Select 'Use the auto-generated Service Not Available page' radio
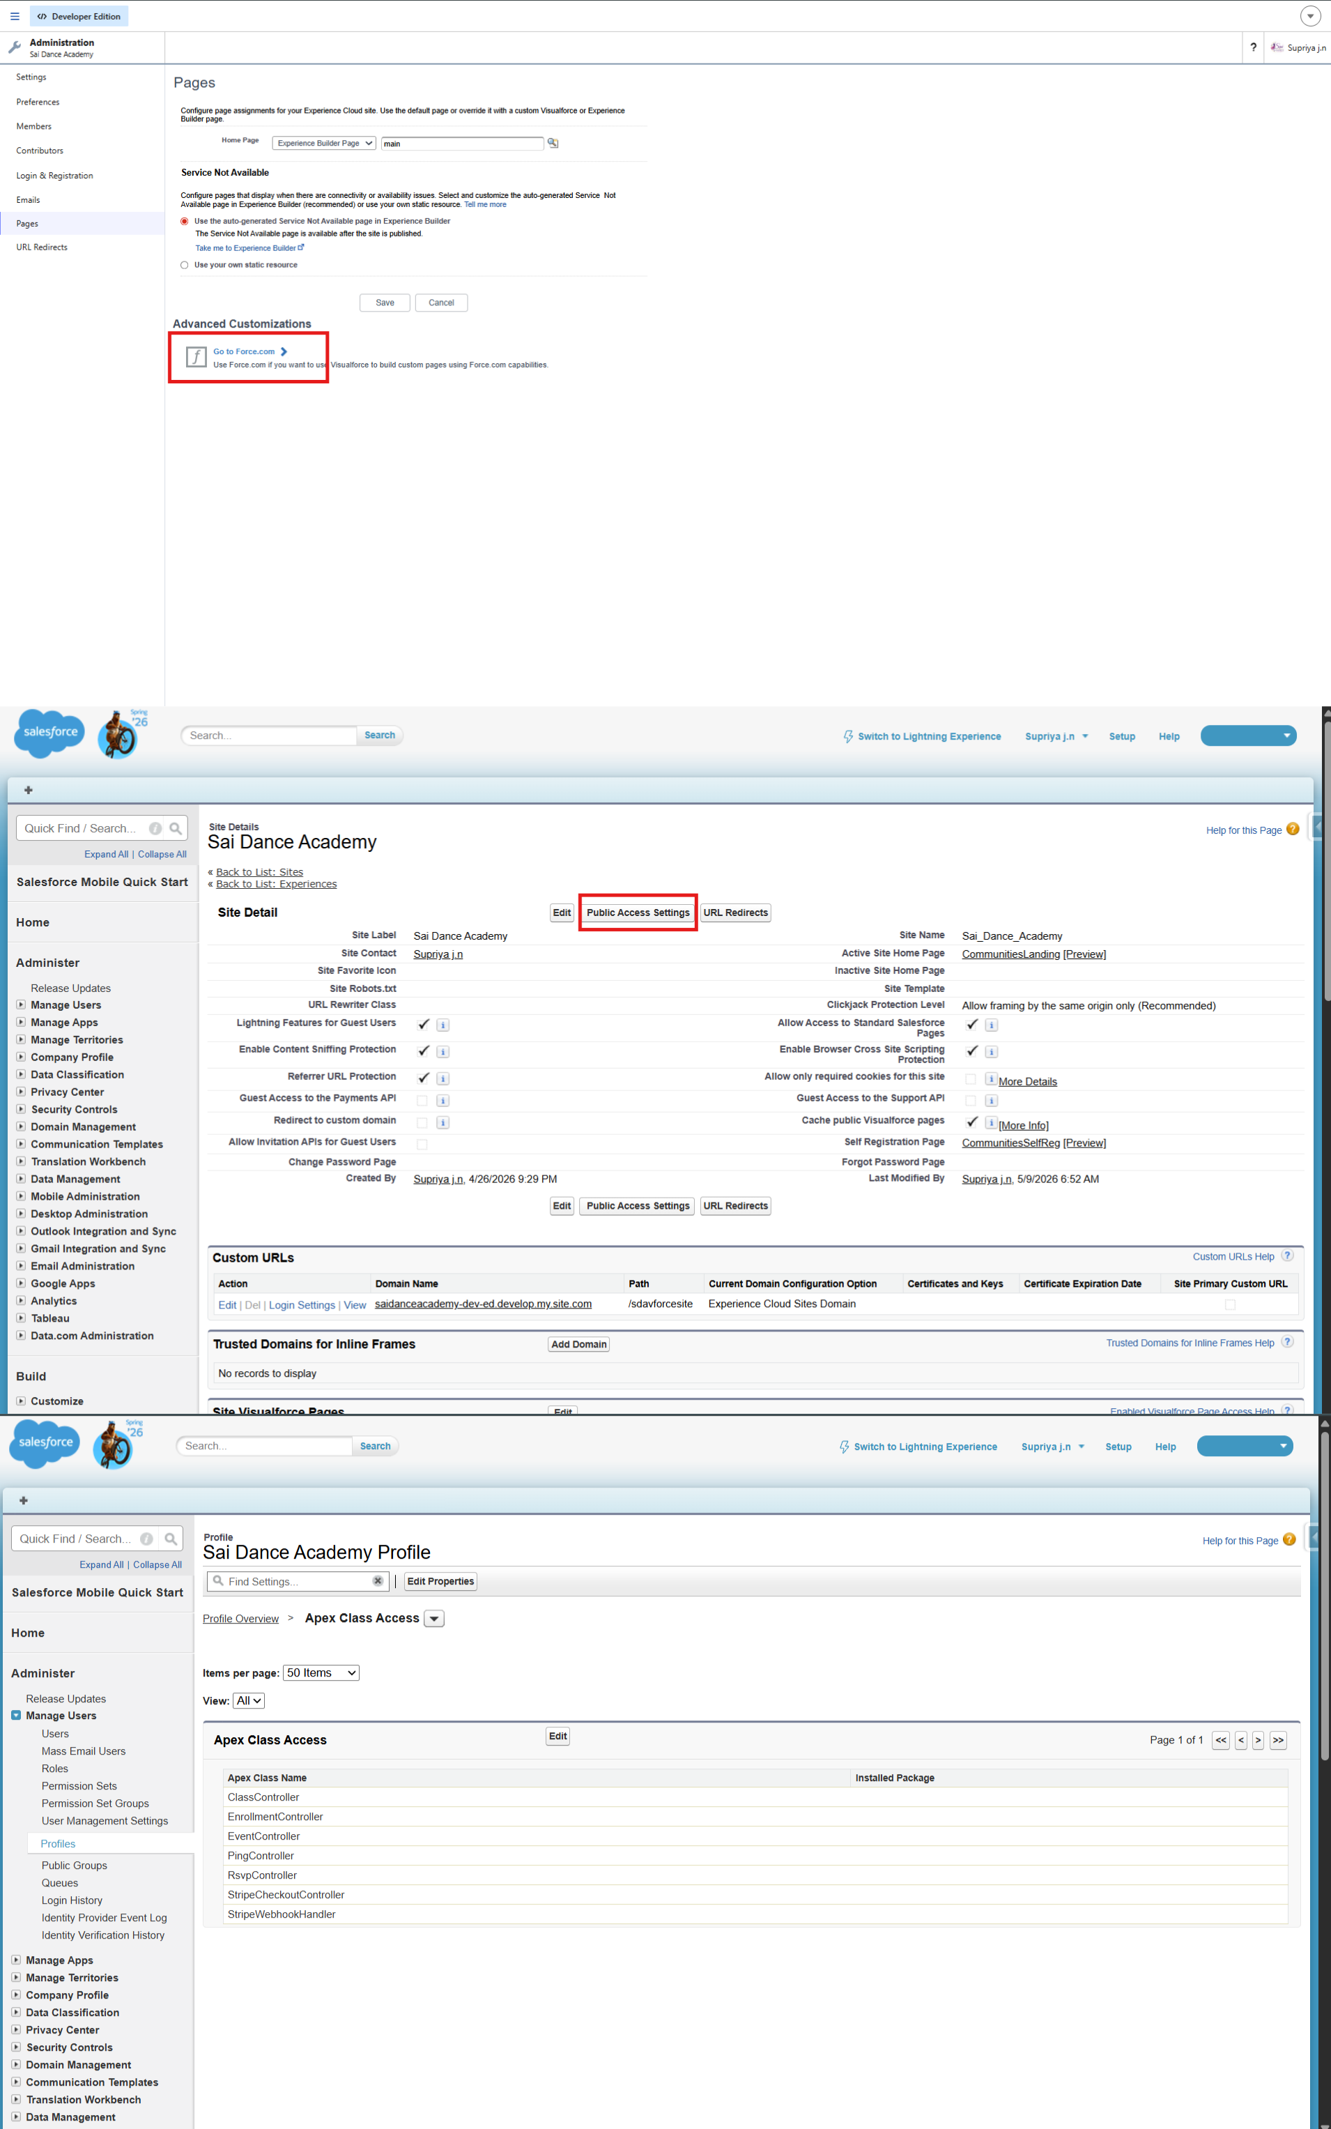This screenshot has width=1331, height=2129. [x=184, y=221]
